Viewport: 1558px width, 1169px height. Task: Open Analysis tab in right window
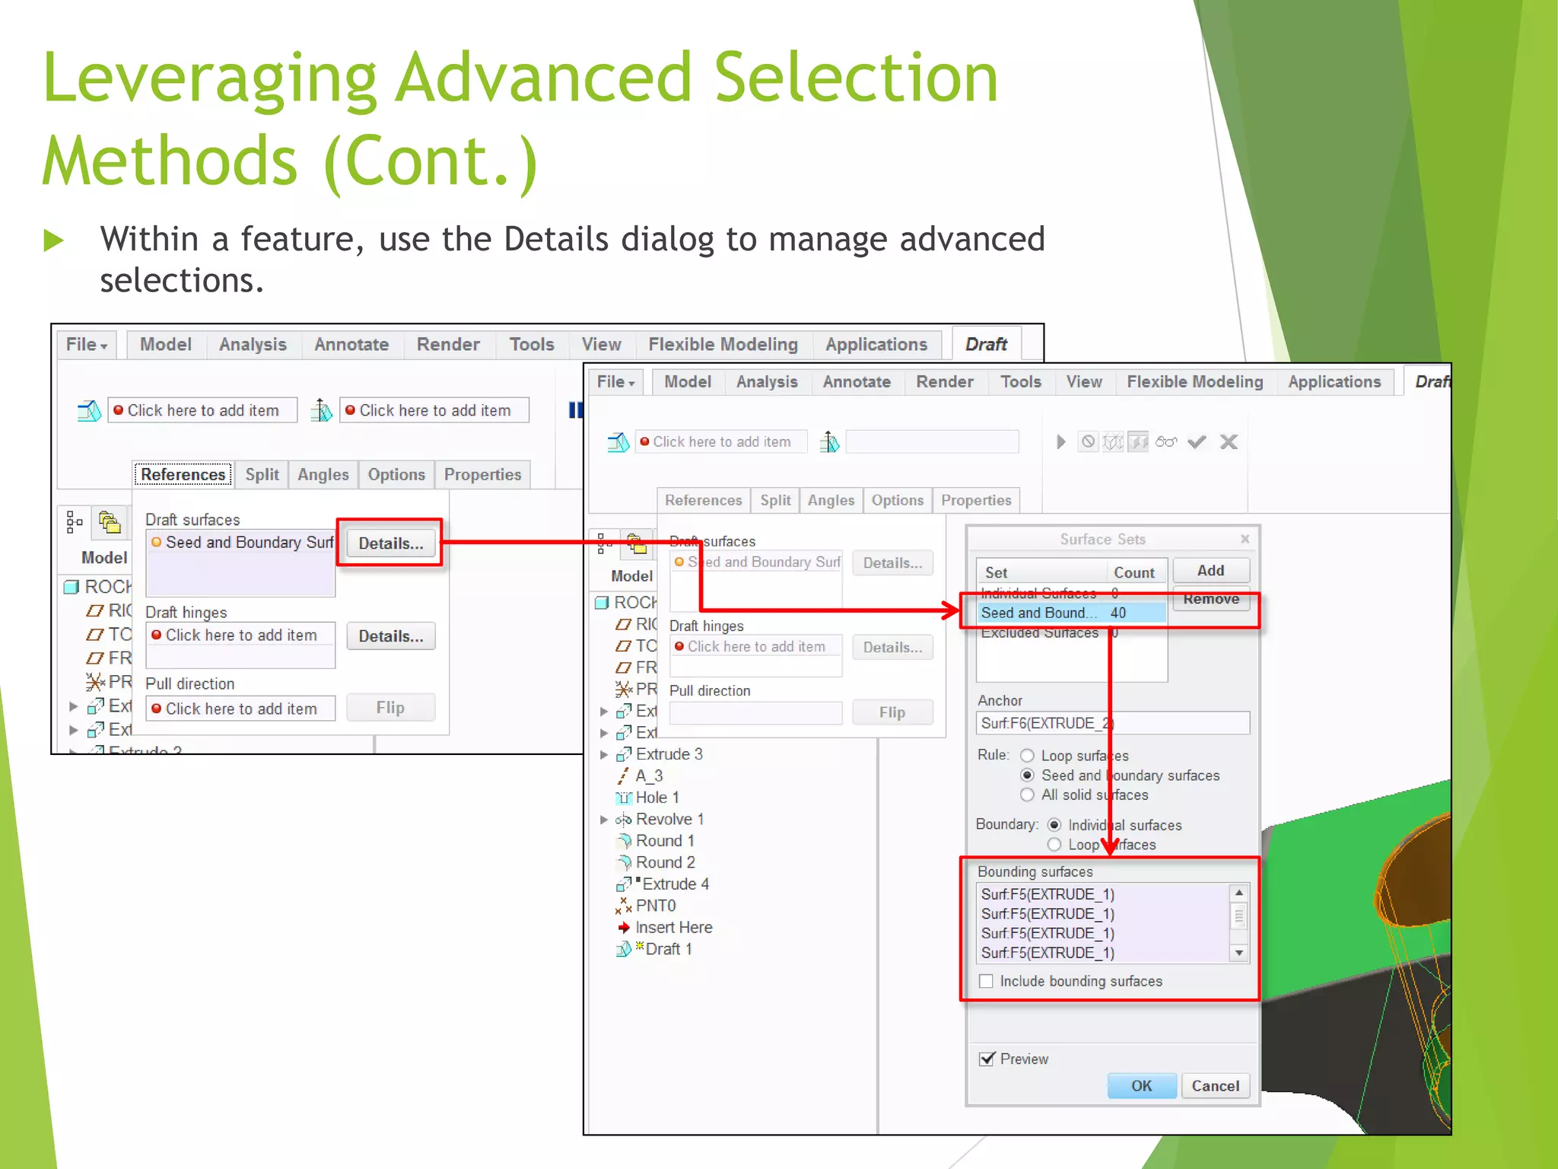click(x=767, y=382)
